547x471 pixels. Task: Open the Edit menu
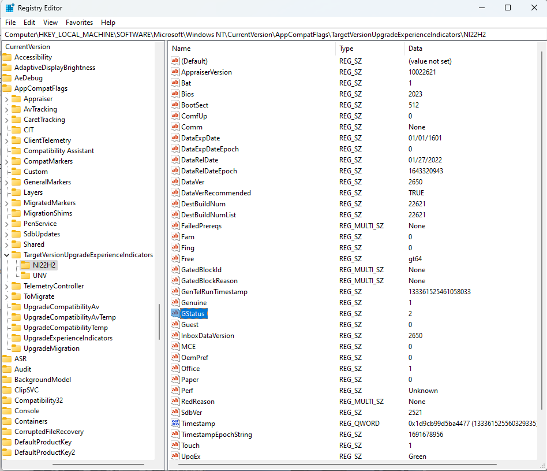29,23
